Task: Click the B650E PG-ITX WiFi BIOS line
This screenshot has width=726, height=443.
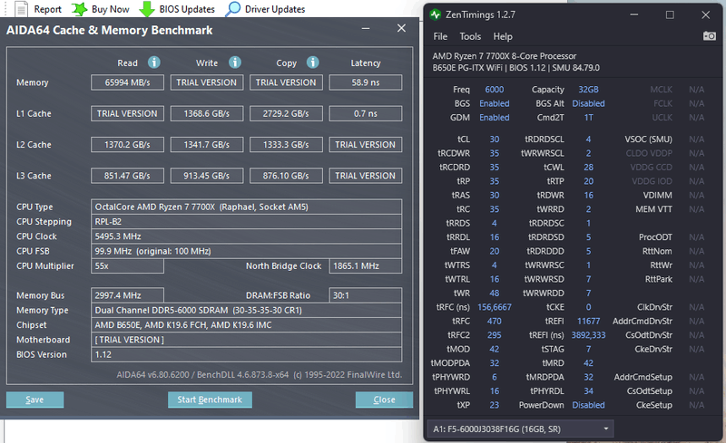Action: (x=515, y=68)
